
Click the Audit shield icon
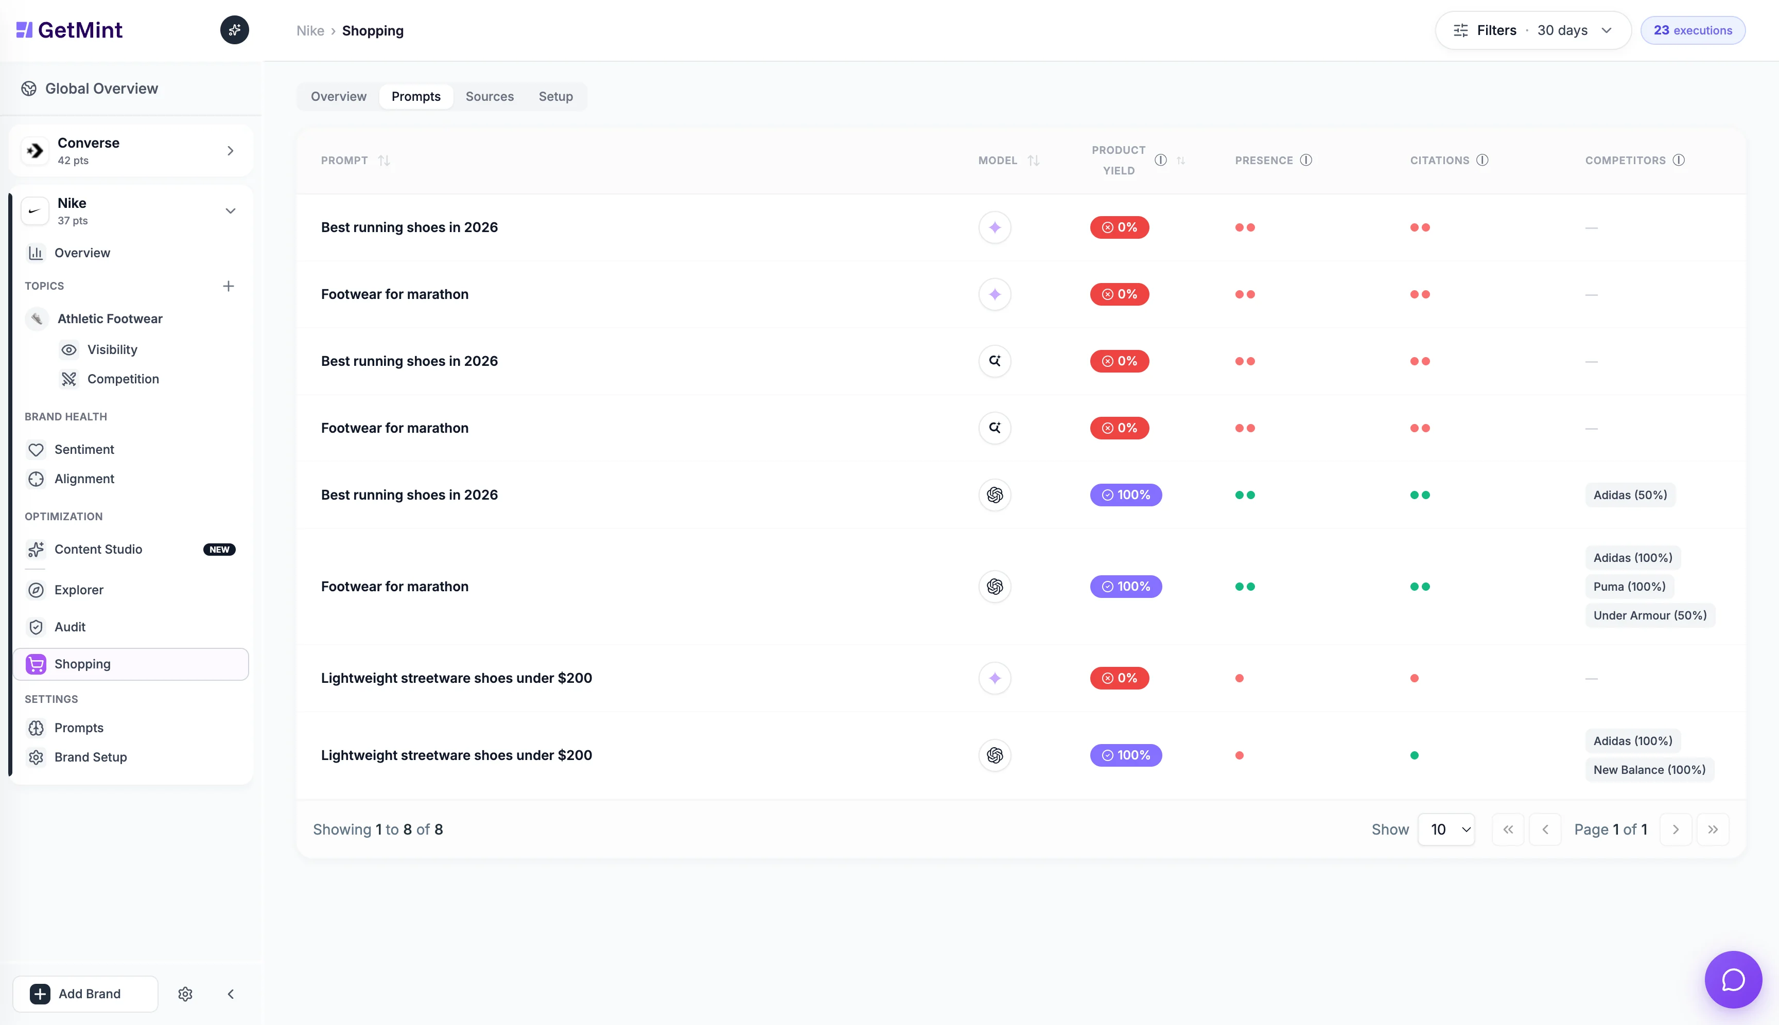coord(36,627)
